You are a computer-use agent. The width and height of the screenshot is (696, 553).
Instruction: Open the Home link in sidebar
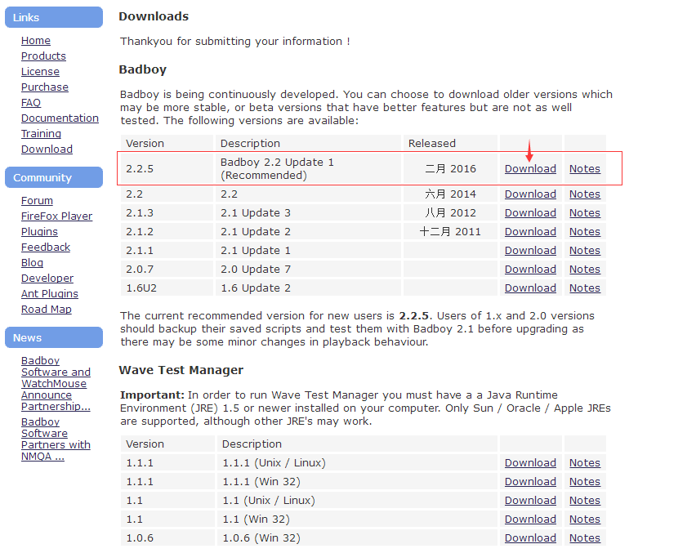pos(35,40)
